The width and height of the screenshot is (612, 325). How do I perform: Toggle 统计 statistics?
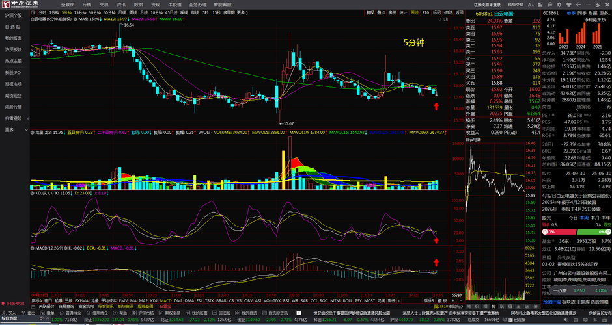tap(403, 12)
